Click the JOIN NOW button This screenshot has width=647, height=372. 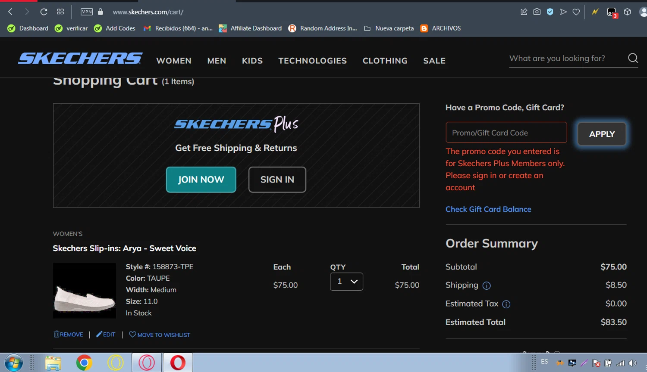(201, 180)
